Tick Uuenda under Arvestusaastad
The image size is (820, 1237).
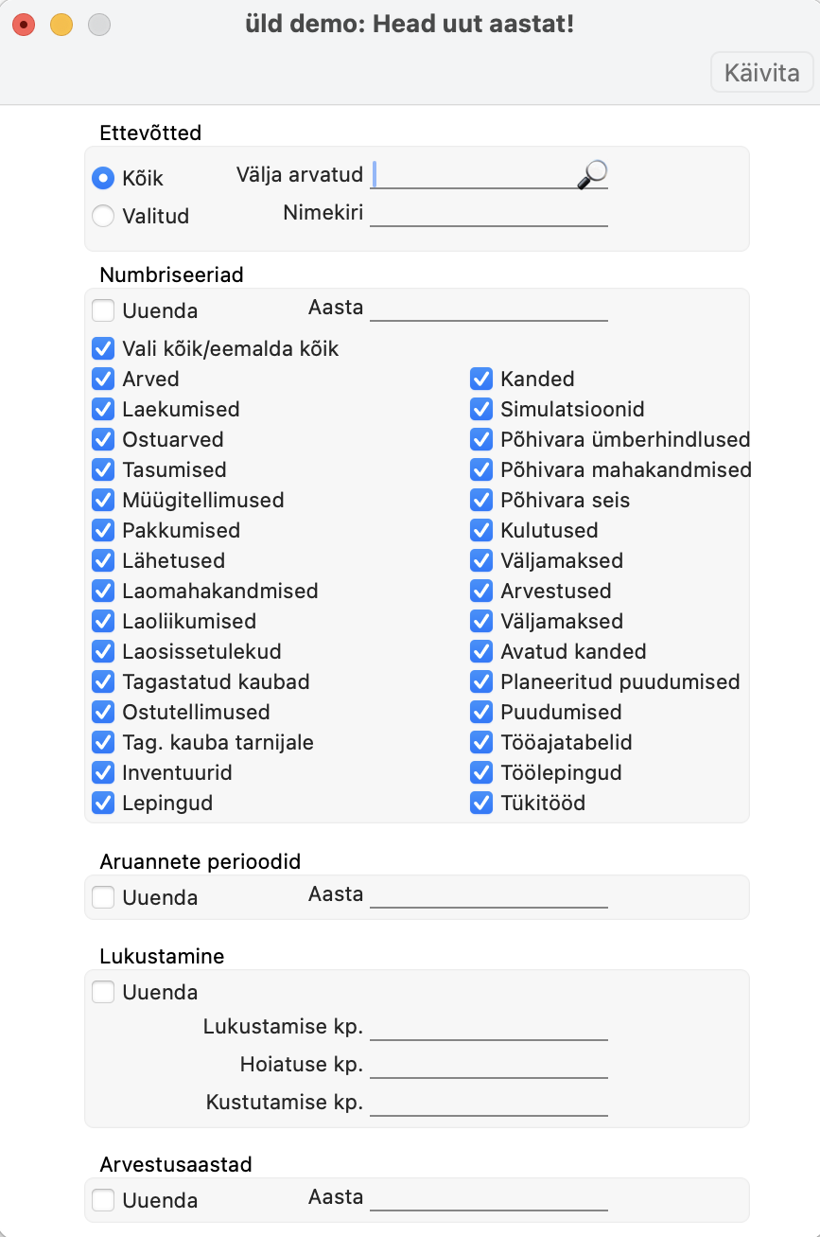tap(103, 1200)
